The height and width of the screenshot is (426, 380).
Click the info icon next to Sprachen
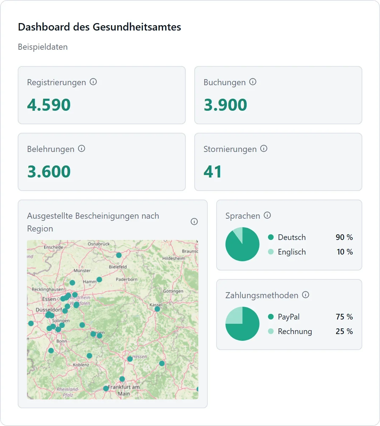(x=268, y=215)
